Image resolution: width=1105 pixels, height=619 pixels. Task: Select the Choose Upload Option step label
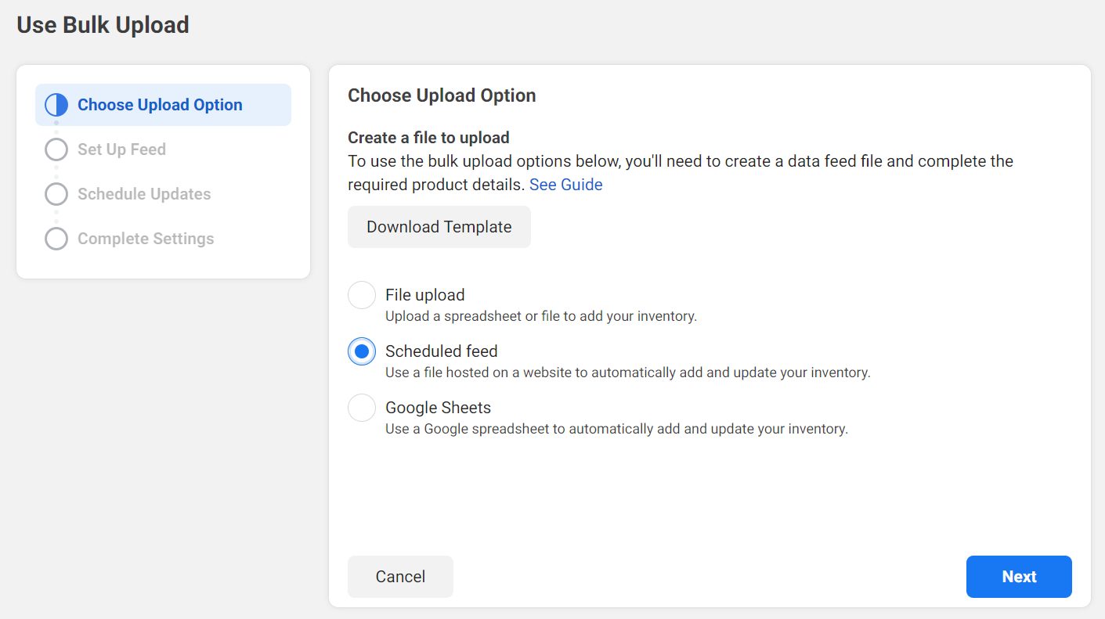pos(160,105)
